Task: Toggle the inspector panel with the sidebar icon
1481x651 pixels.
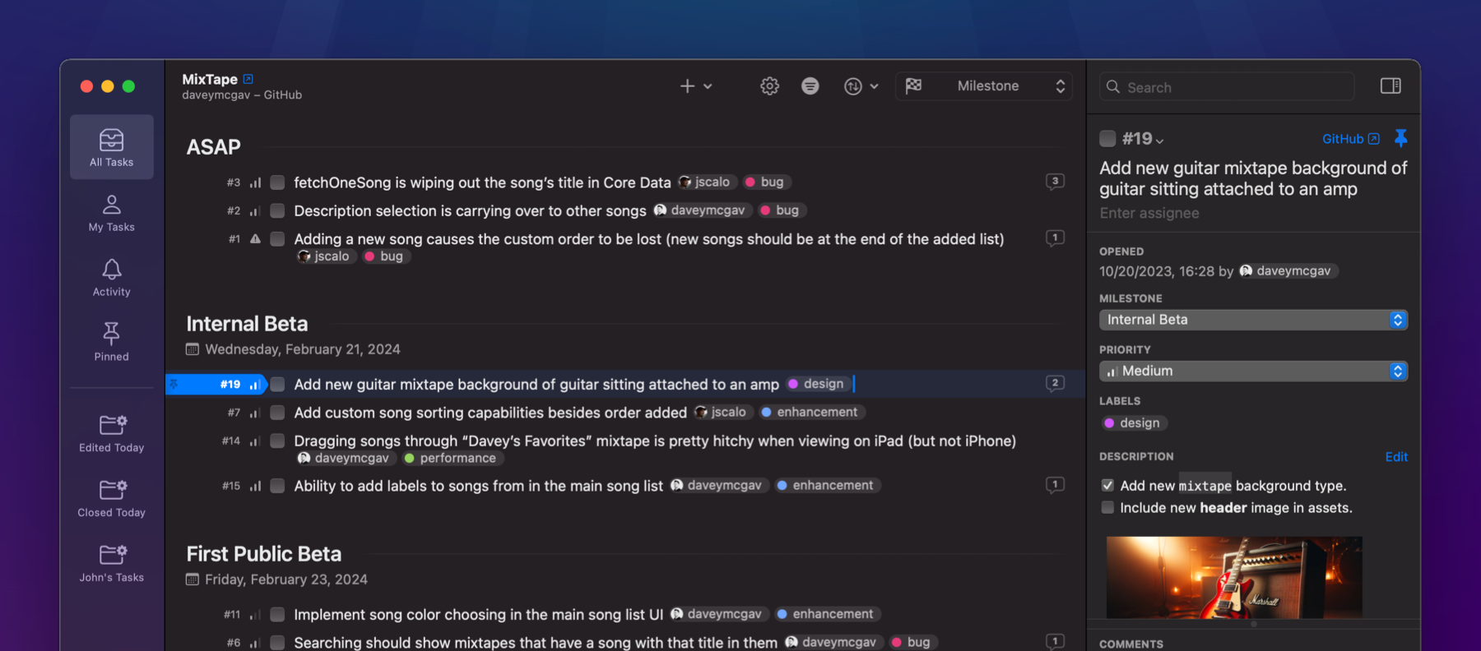Action: click(1390, 85)
